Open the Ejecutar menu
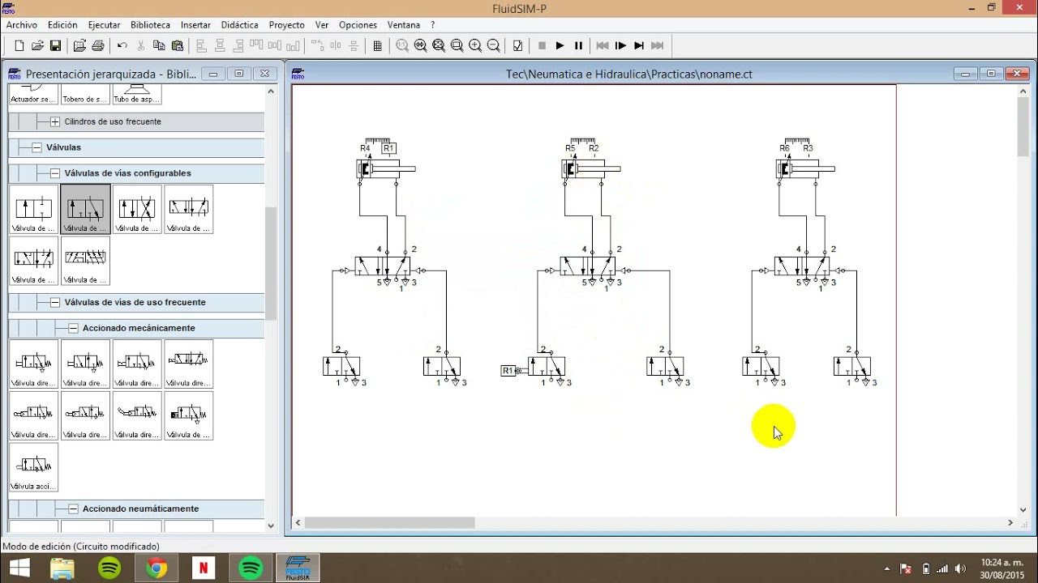 (x=104, y=25)
